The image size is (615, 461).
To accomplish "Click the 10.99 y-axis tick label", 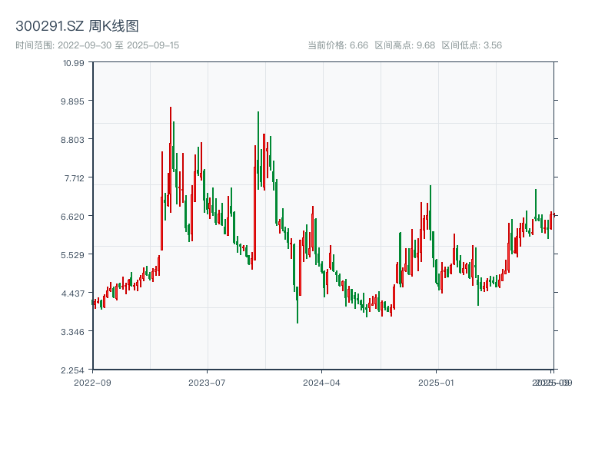I will [x=72, y=65].
